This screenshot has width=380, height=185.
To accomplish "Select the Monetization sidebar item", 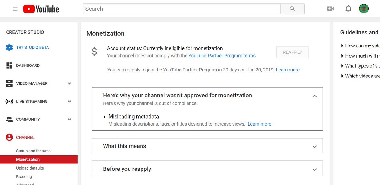I will 39,159.
